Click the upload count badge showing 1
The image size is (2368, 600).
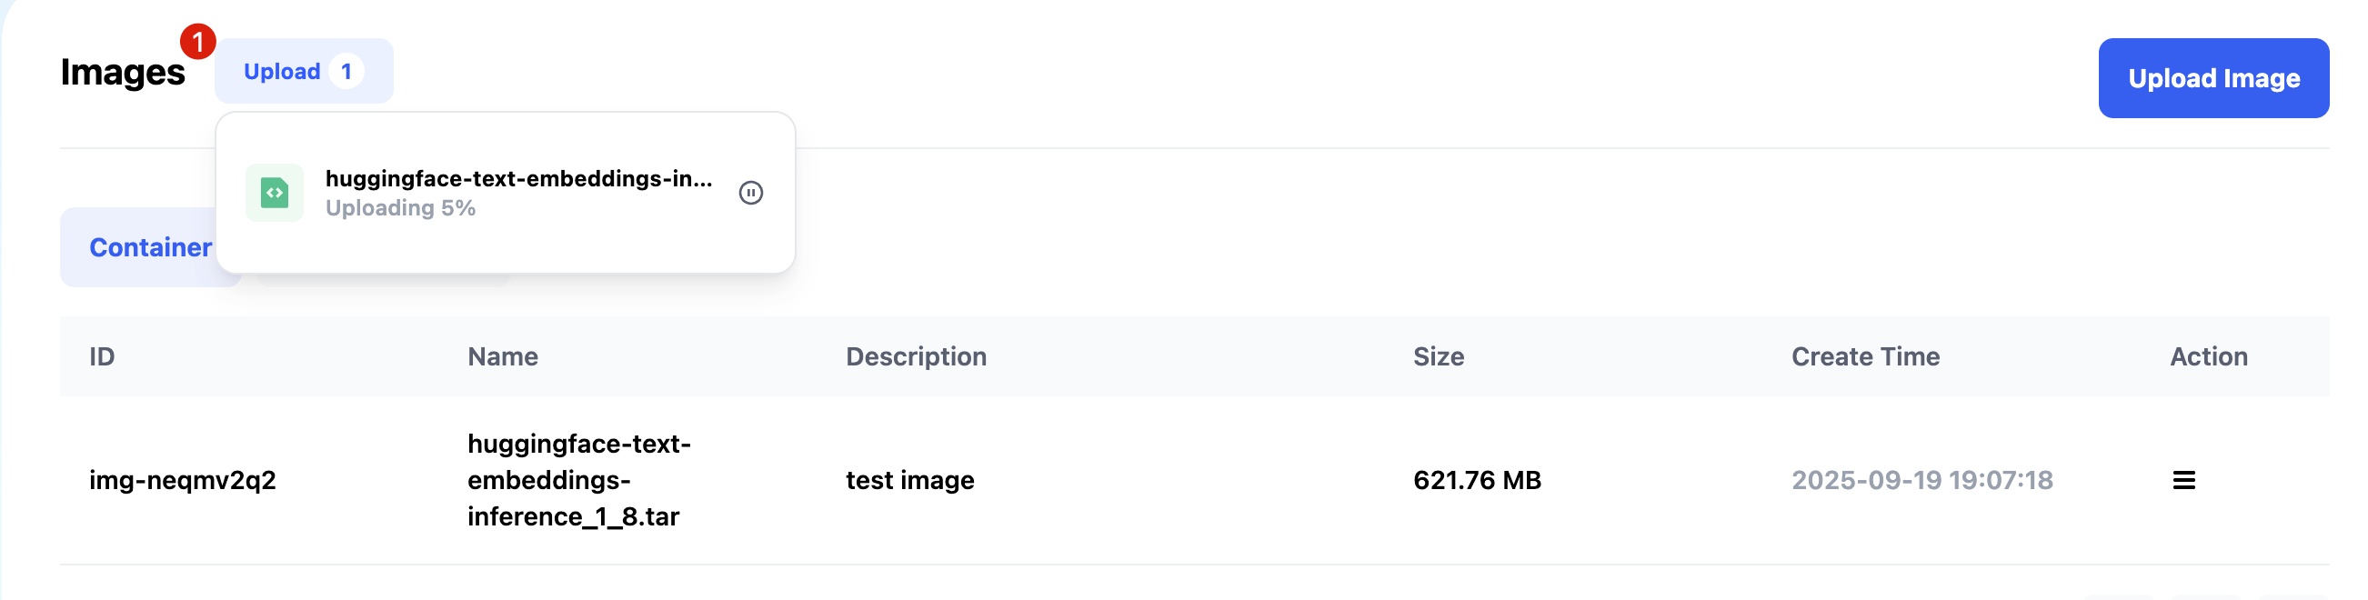346,72
